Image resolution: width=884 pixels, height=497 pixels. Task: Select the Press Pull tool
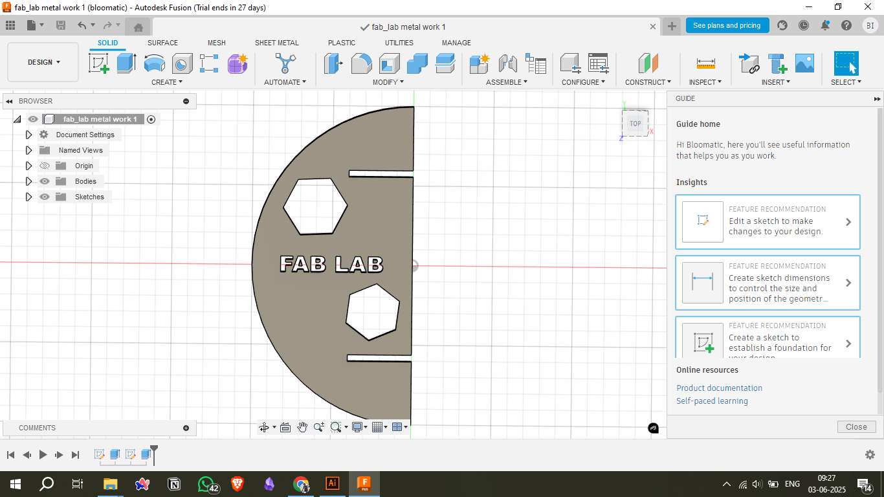click(333, 63)
